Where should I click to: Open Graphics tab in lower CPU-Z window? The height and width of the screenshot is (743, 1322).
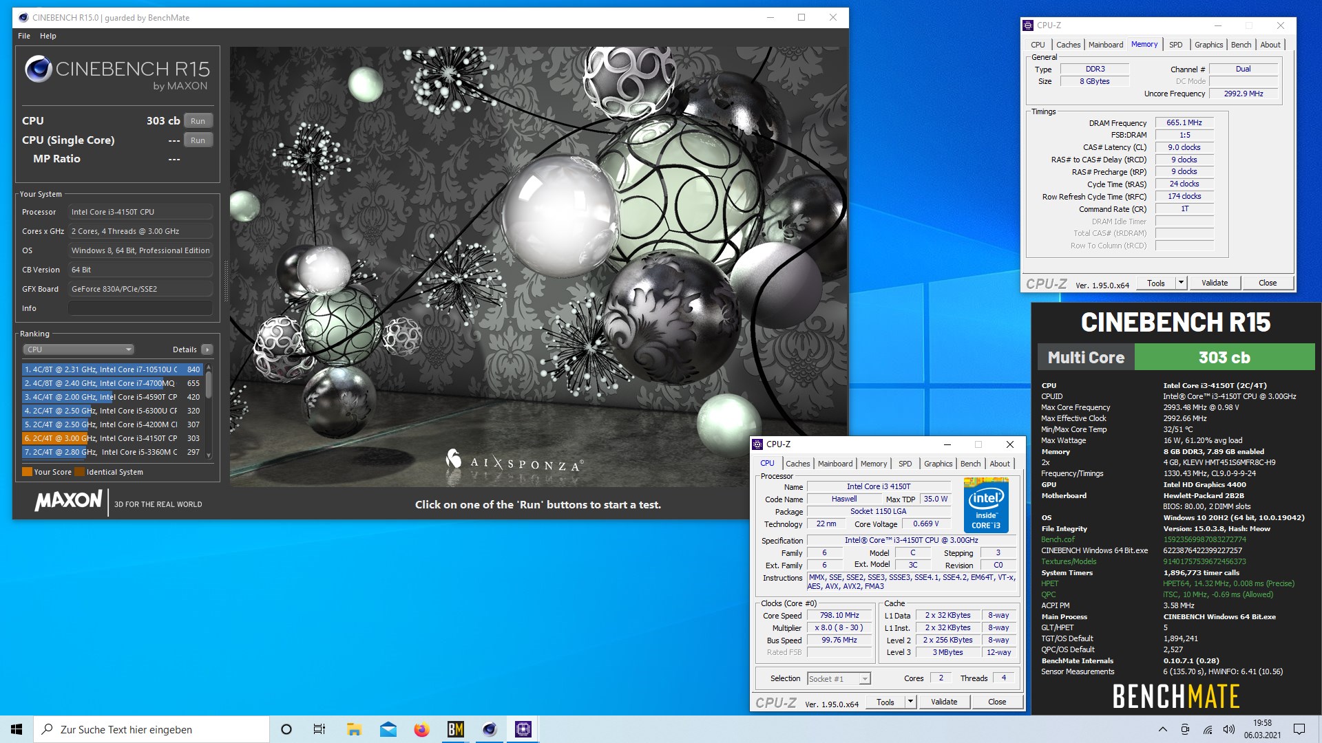[x=938, y=464]
